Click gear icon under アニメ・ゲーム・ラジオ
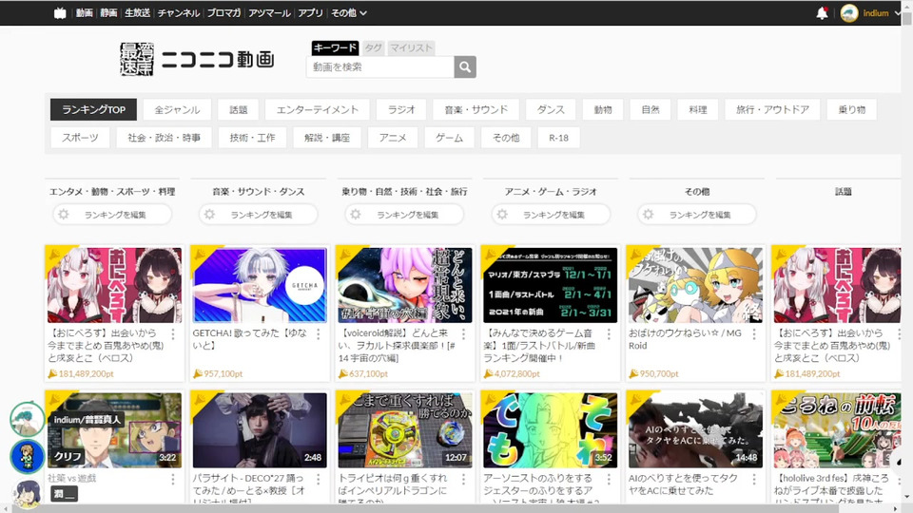 [502, 215]
